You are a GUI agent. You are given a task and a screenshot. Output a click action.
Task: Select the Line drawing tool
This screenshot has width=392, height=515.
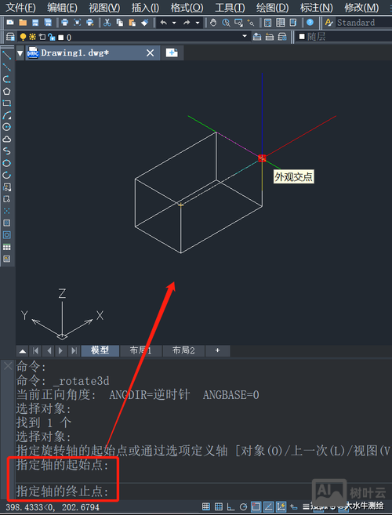coord(6,55)
